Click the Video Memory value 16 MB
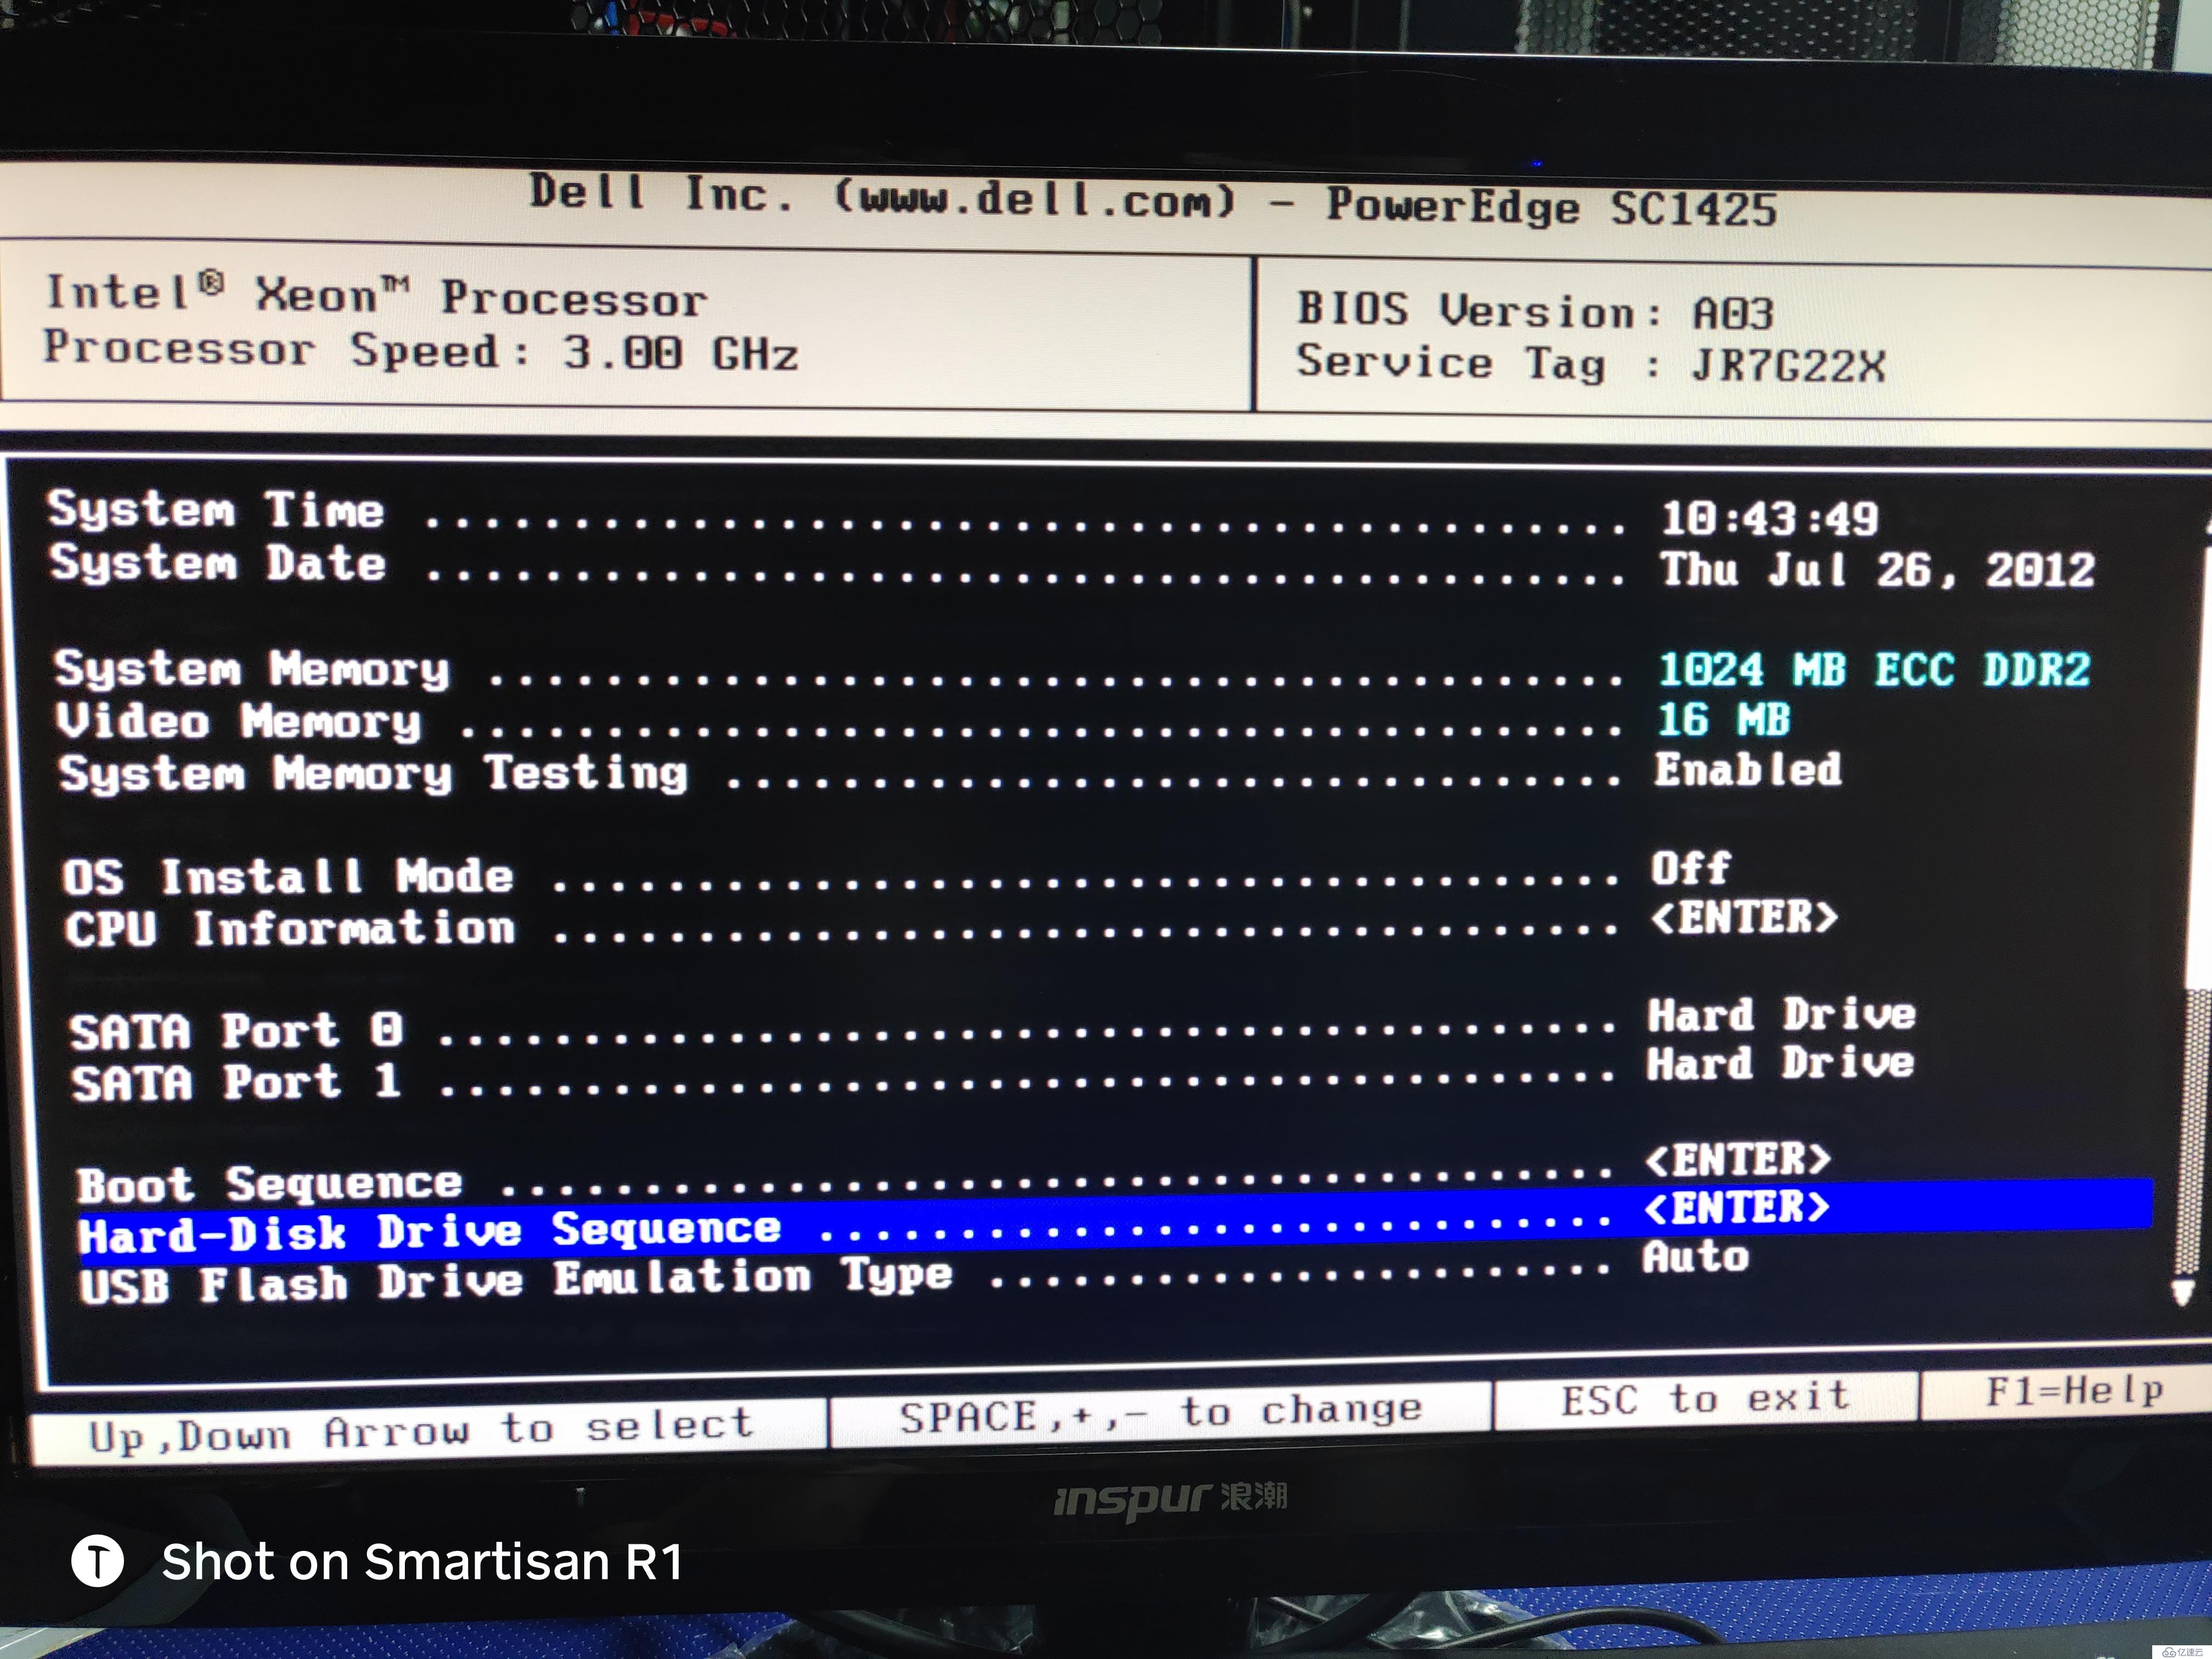 click(x=1723, y=720)
